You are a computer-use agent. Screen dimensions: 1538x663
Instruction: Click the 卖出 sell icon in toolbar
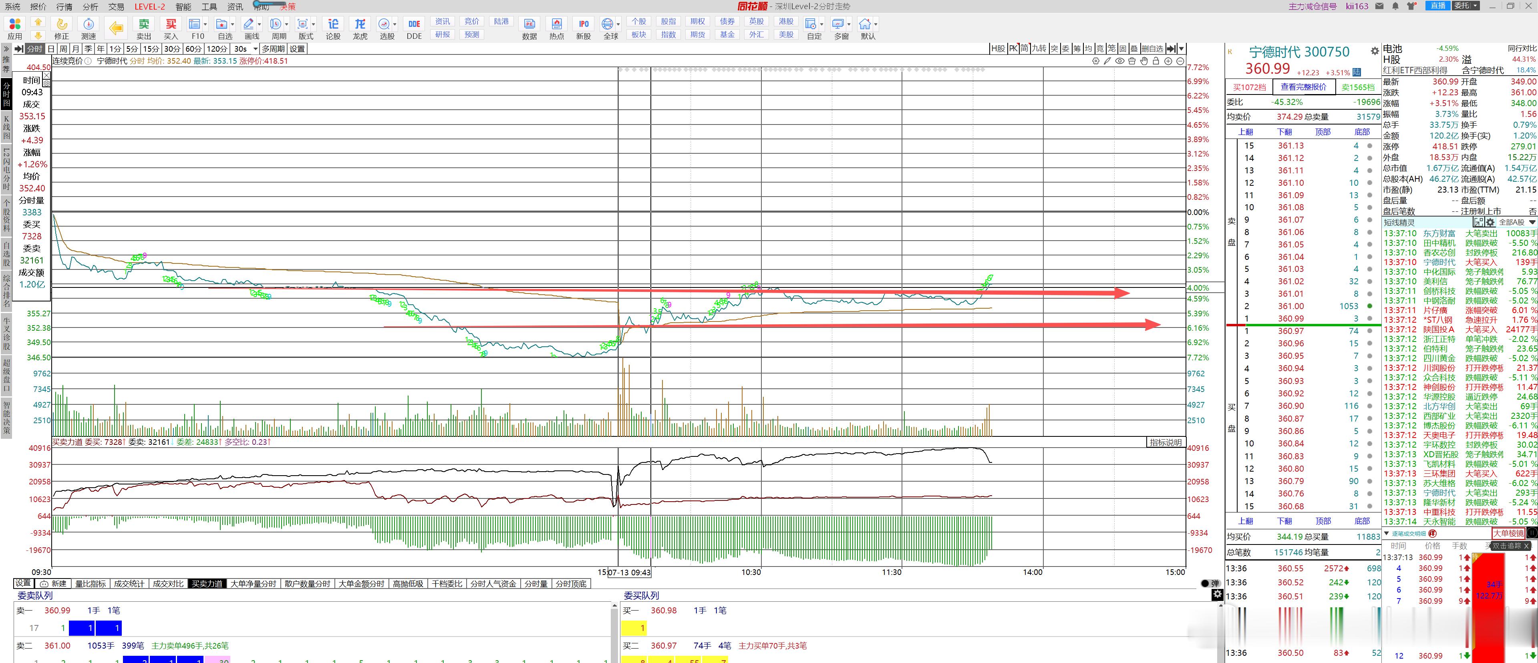click(144, 28)
